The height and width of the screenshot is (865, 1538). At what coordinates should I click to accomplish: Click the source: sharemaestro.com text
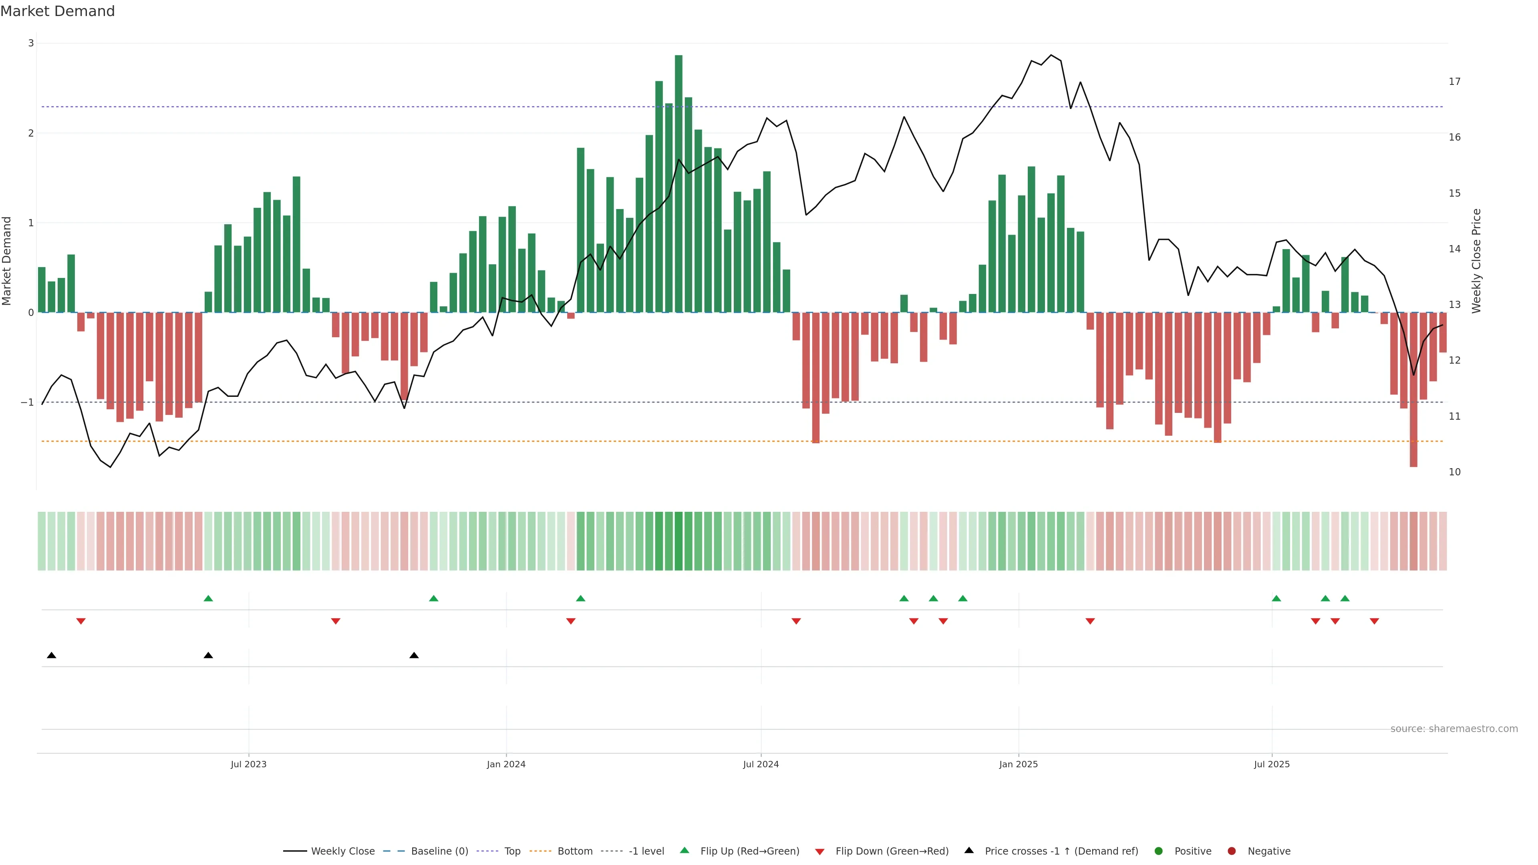(1454, 728)
